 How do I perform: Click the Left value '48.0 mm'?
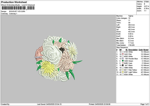tap(131, 25)
